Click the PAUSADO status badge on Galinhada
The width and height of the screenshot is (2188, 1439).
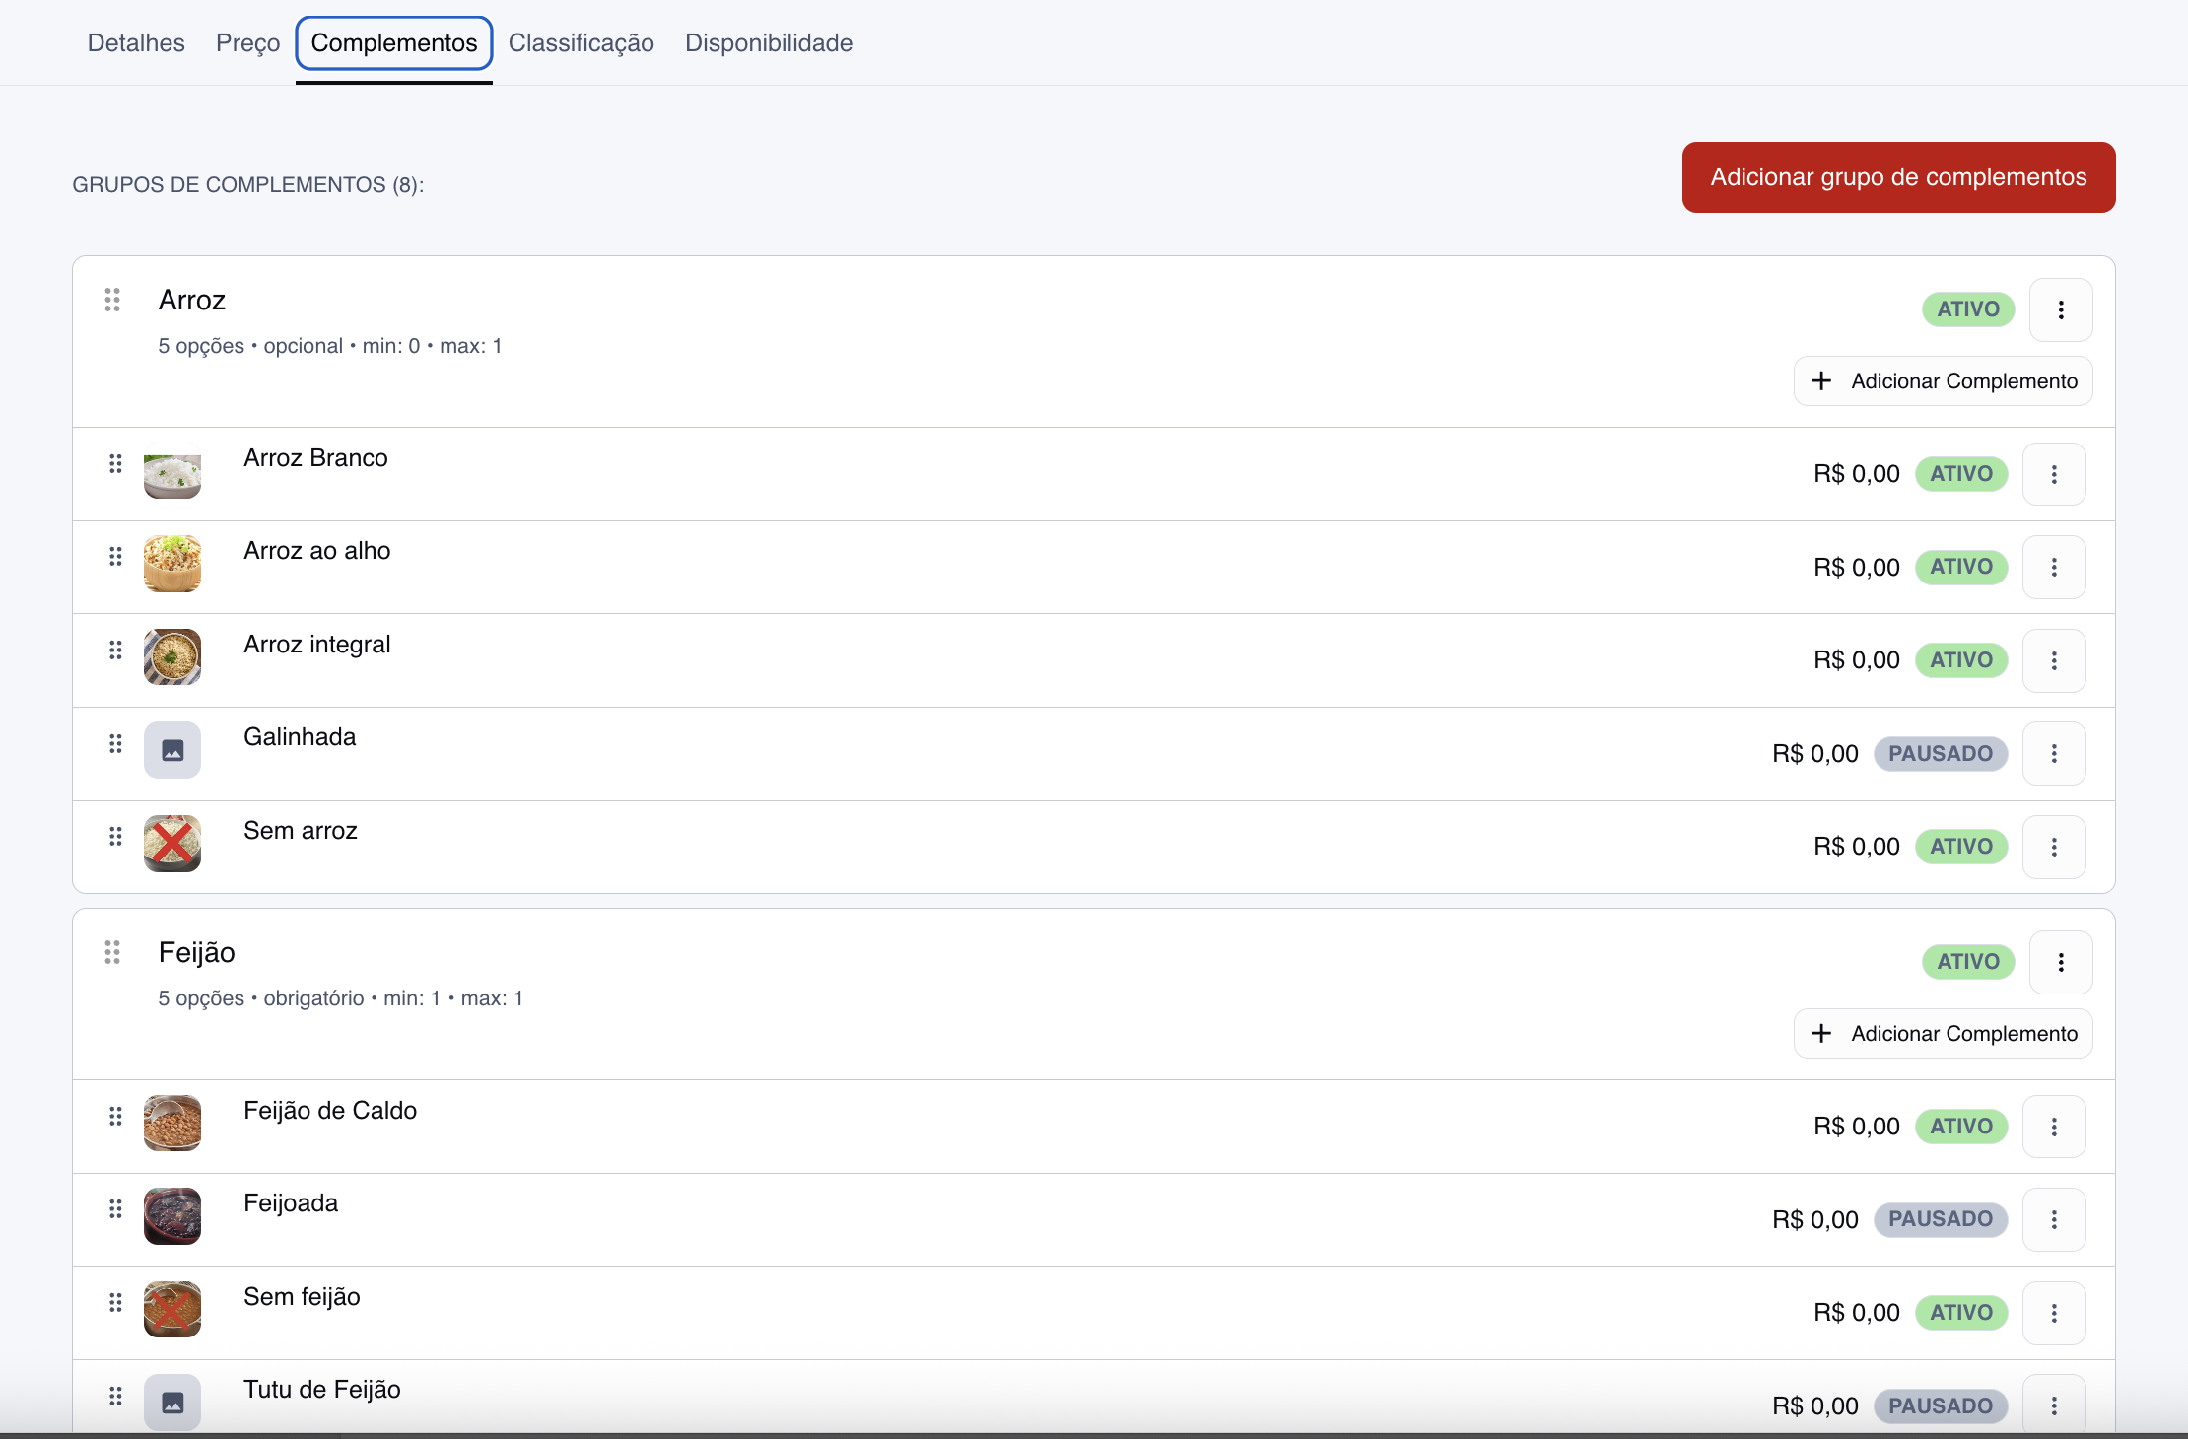tap(1940, 753)
